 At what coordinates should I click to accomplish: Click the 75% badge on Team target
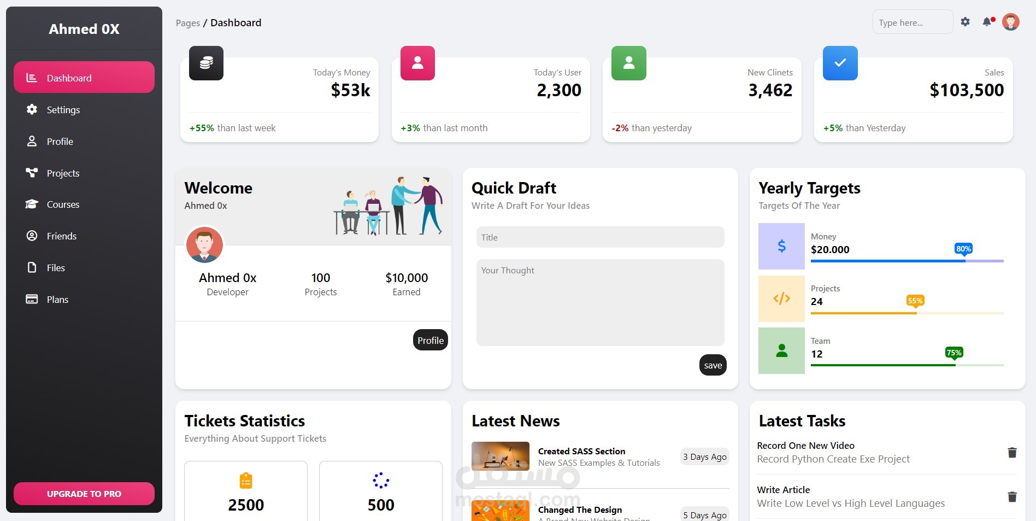954,353
